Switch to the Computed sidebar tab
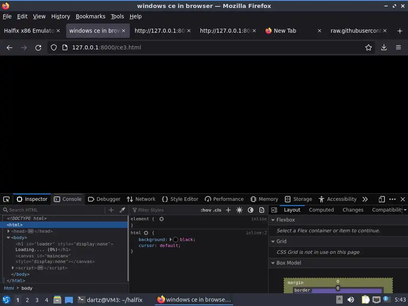 322,210
